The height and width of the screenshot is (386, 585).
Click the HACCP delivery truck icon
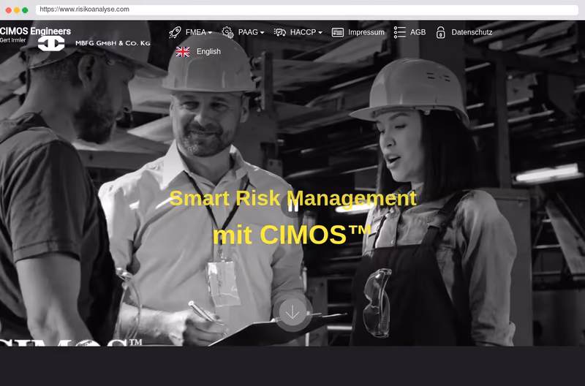point(280,32)
